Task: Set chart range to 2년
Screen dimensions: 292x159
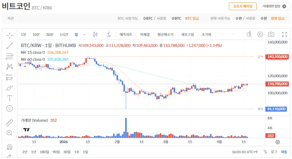Action: [25, 152]
